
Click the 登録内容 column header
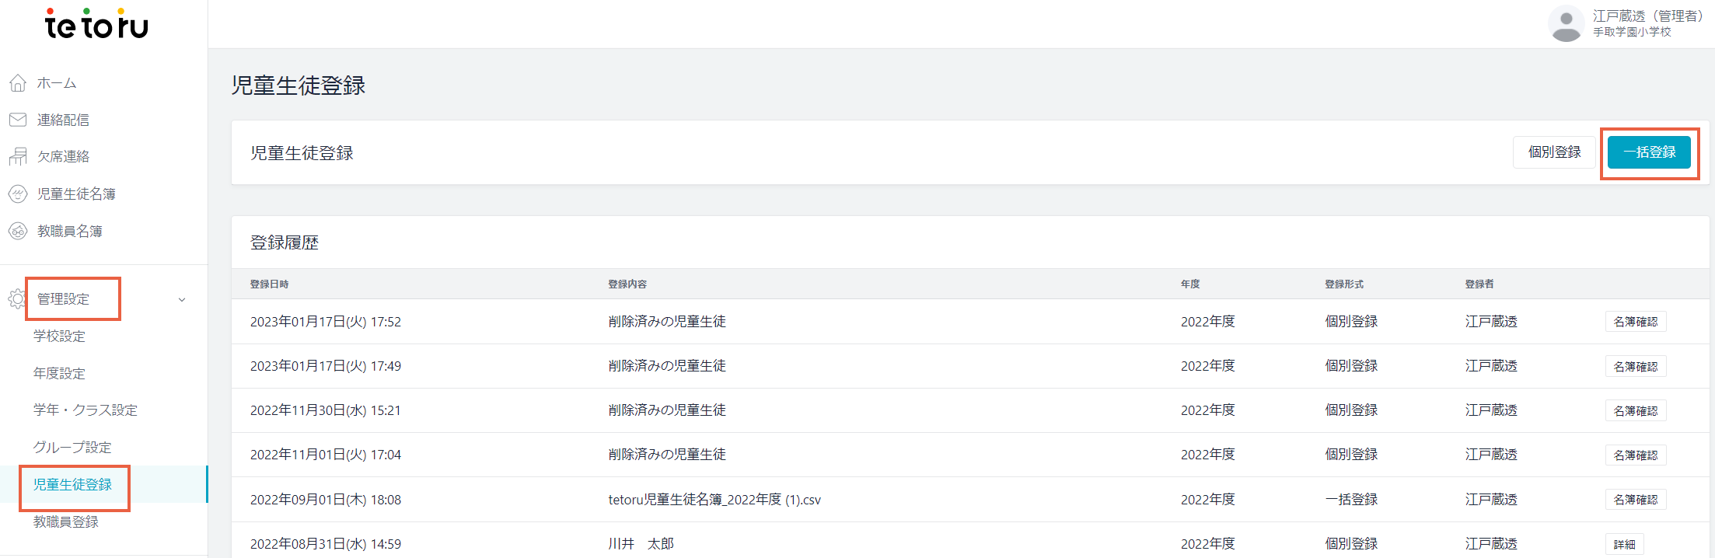click(x=627, y=284)
